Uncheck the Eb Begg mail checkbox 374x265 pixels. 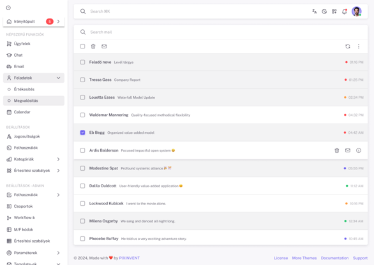pos(82,132)
